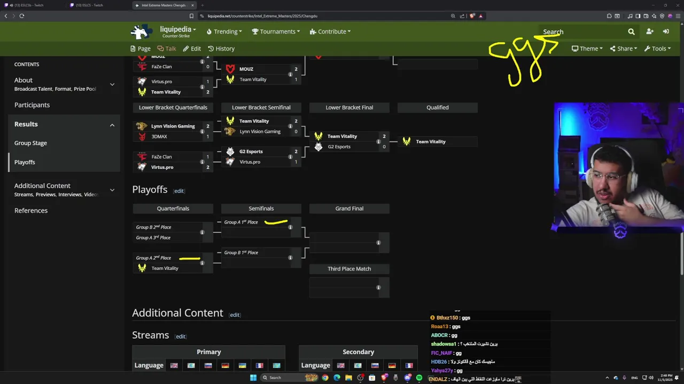Click the Liquipedia horse logo
Screen dimensions: 684x384
(x=141, y=31)
